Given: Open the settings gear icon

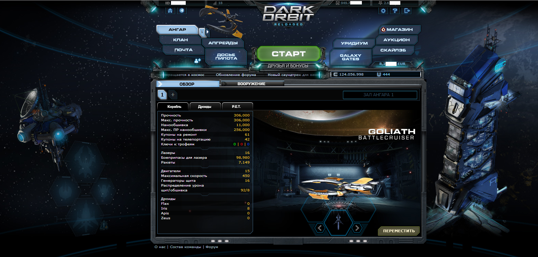Looking at the screenshot, I should tap(384, 11).
